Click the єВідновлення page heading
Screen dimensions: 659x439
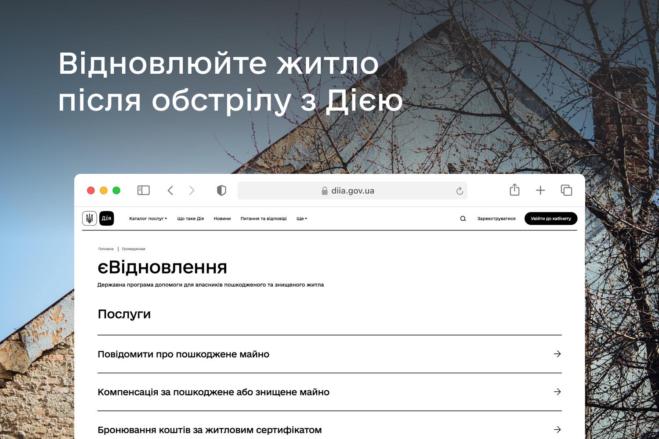coord(163,267)
